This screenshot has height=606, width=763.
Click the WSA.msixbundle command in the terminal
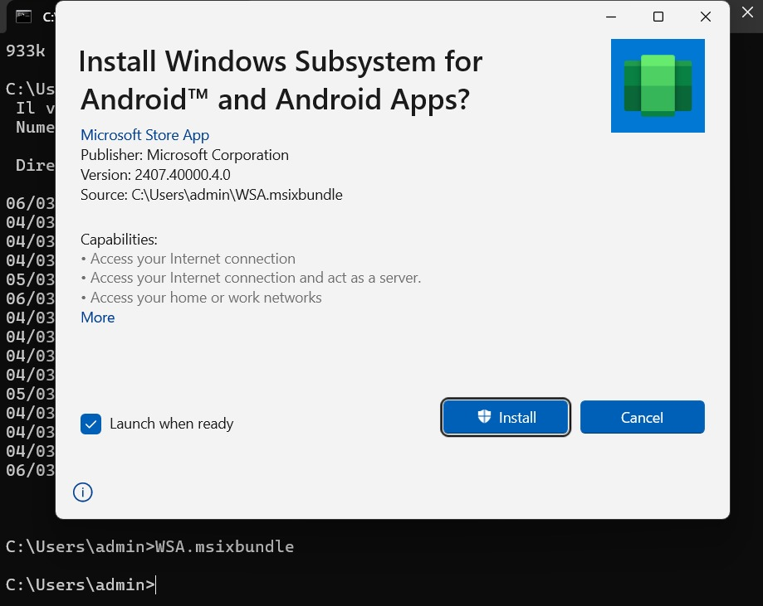(x=224, y=547)
